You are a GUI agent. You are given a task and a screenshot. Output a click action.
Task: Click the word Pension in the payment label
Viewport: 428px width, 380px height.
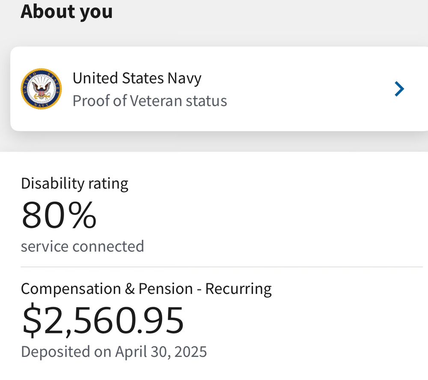coord(166,289)
